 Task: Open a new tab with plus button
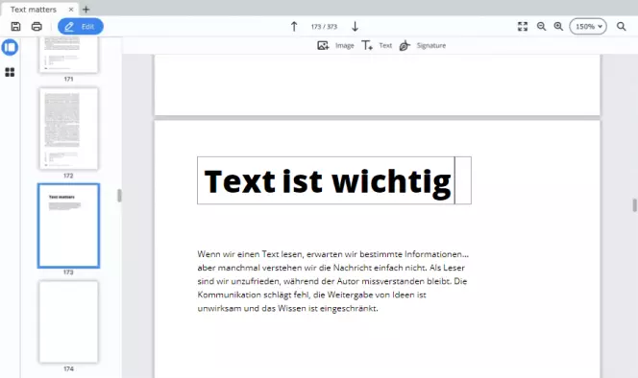[x=86, y=10]
